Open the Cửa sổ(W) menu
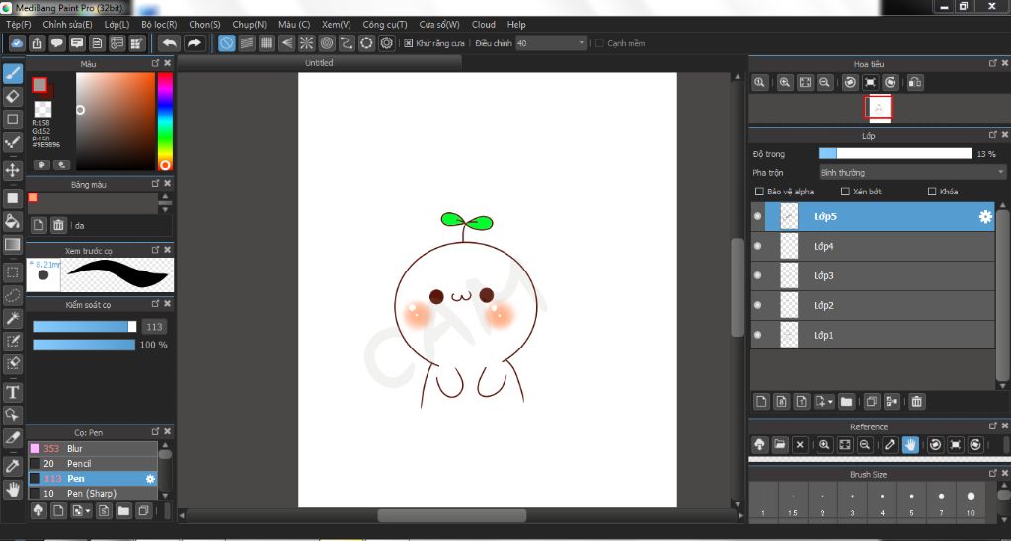 tap(439, 24)
